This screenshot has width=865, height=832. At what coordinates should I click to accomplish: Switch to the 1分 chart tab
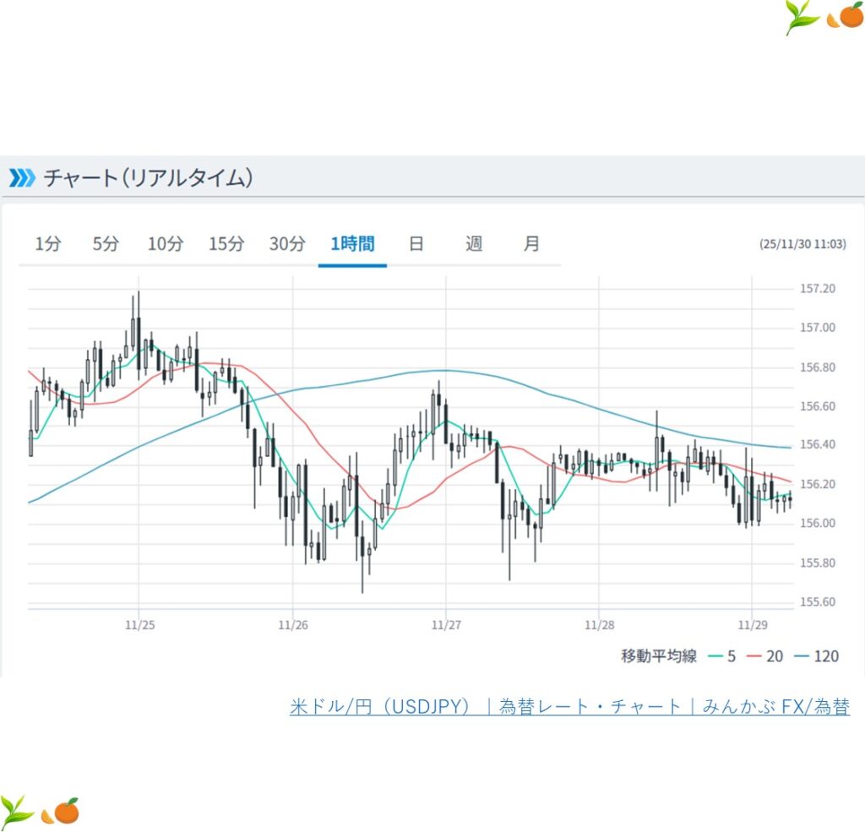click(48, 244)
